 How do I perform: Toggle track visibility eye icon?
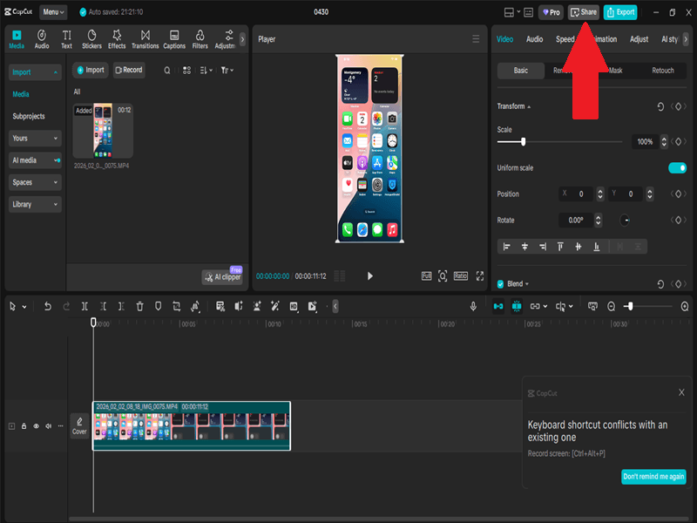coord(36,426)
